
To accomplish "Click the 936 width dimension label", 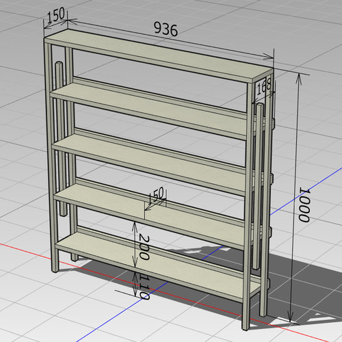I will pos(166,29).
